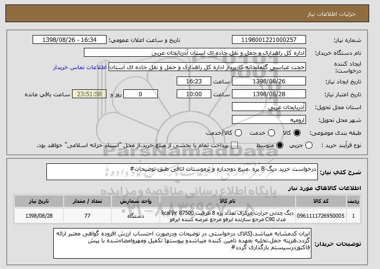Click the delivery city field ارومیه
Screen dimensions: 380x269
[269, 120]
